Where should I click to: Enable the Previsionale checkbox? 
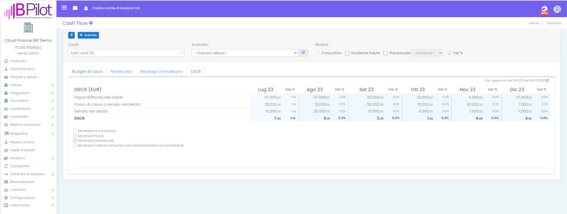pos(385,53)
